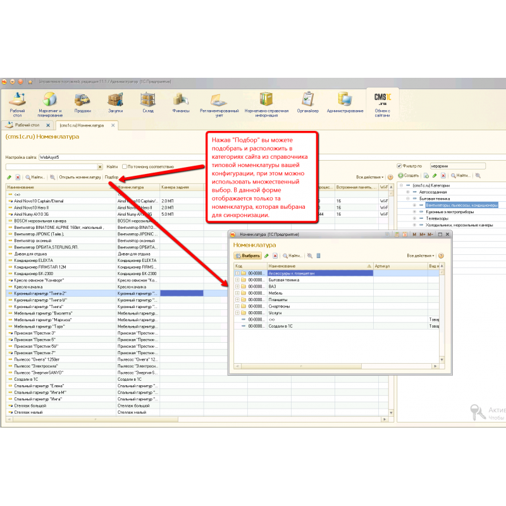Toggle the Фильтр по checkbox
The image size is (506, 506).
pos(399,166)
